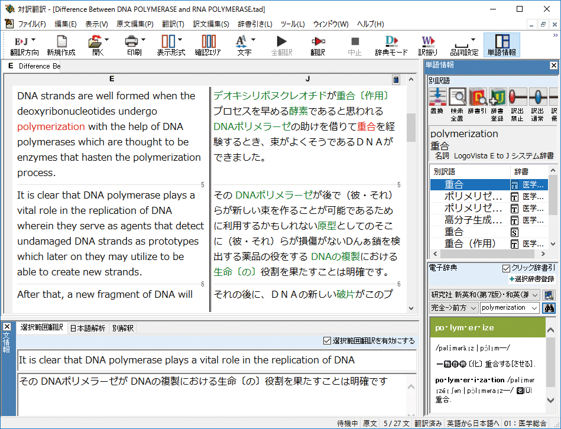Expand the 文字 dropdown arrow
The height and width of the screenshot is (429, 561).
254,40
